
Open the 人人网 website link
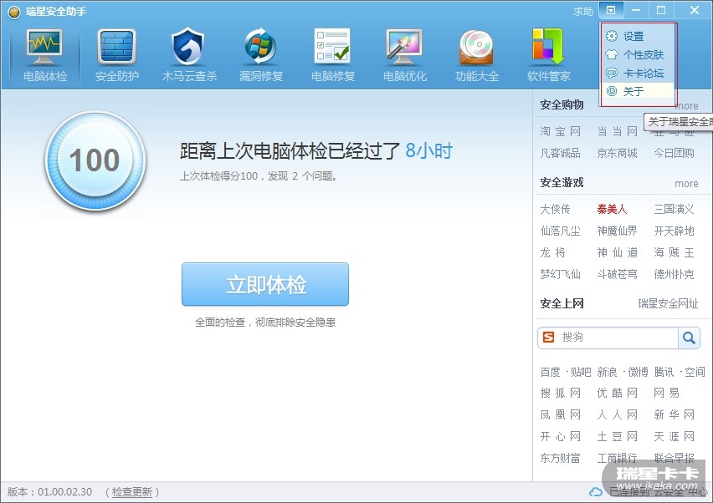617,414
